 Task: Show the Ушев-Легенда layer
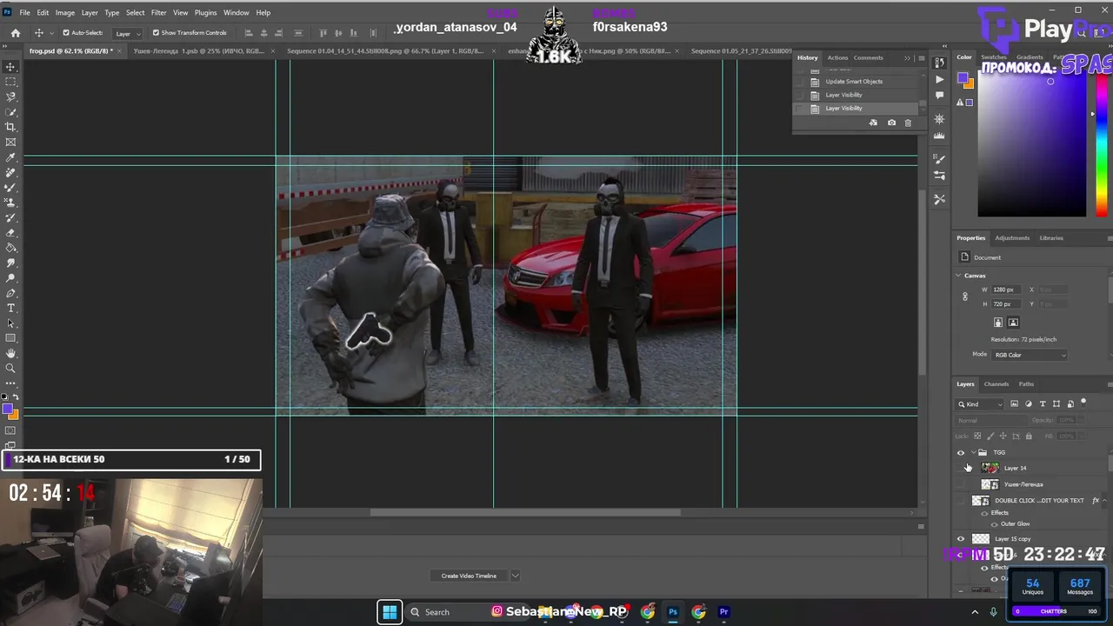961,484
